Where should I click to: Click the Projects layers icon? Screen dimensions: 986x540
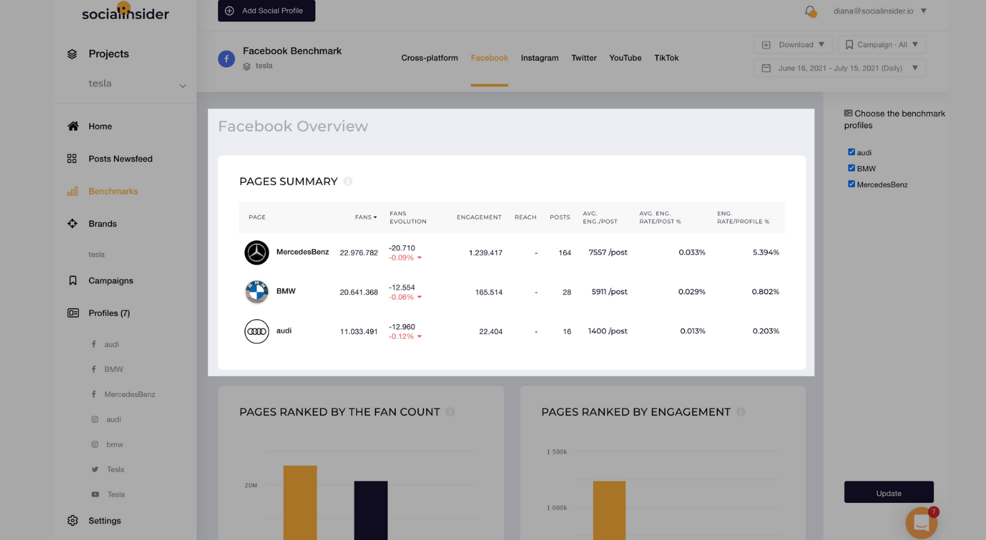pyautogui.click(x=72, y=54)
